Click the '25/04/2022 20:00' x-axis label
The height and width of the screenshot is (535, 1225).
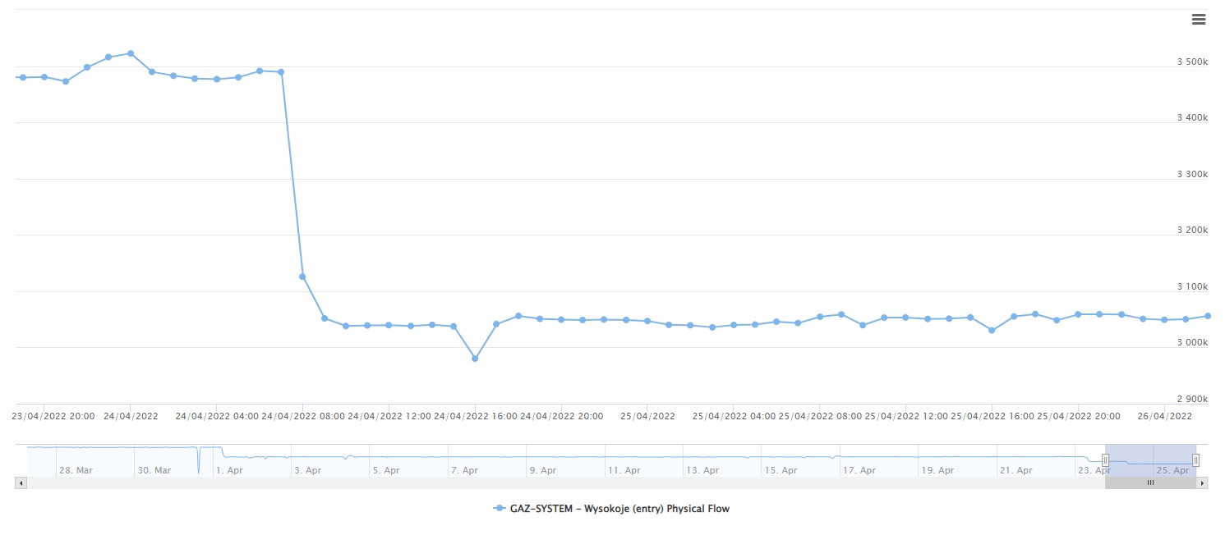pos(1078,416)
